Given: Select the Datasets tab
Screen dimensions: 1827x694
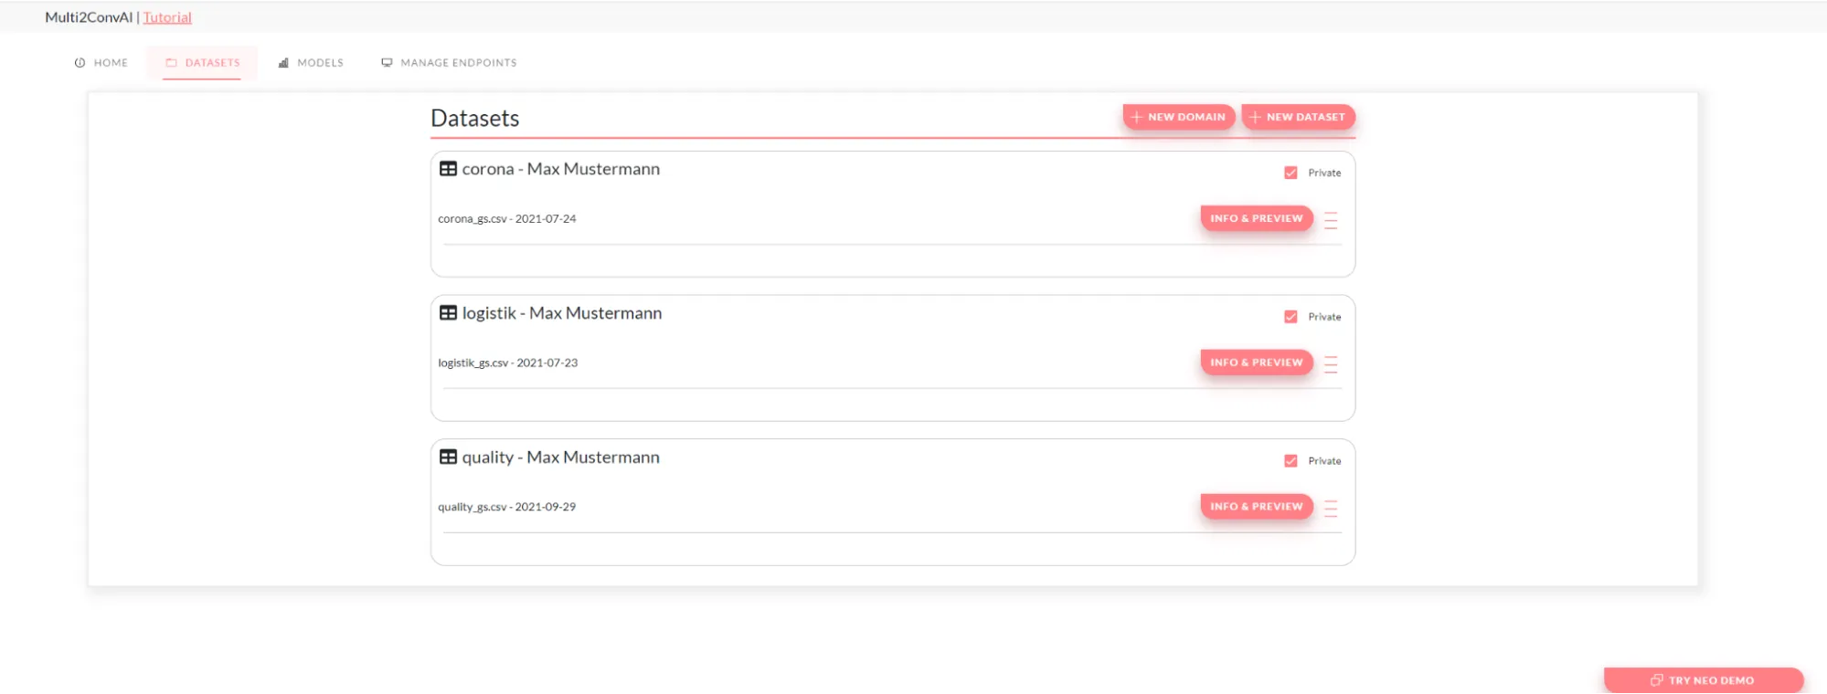Looking at the screenshot, I should tap(203, 63).
